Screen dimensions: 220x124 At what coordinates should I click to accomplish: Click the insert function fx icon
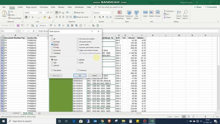[x=33, y=31]
